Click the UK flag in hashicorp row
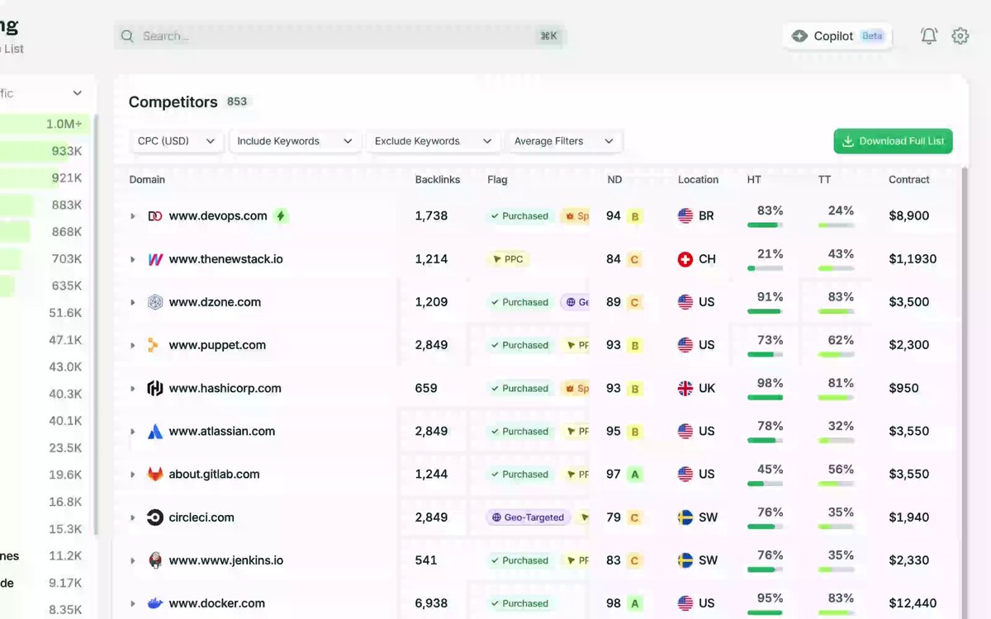Viewport: 991px width, 619px height. pyautogui.click(x=685, y=388)
